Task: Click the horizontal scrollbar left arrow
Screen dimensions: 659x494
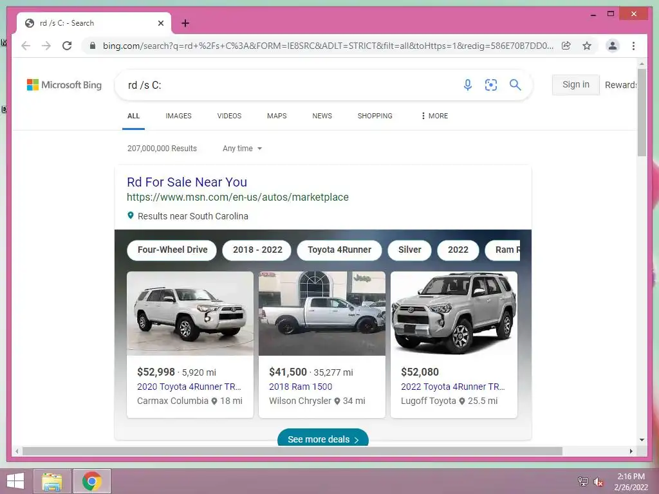Action: 17,451
